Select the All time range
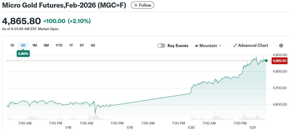The width and height of the screenshot is (290, 130). [x=93, y=46]
